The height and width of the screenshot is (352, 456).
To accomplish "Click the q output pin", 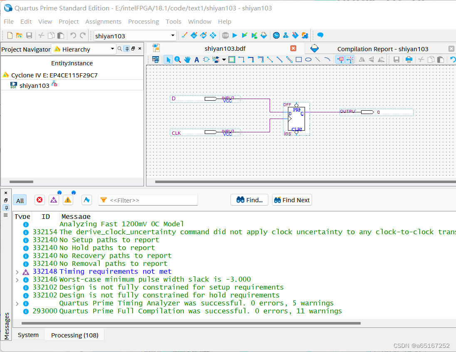I will pyautogui.click(x=376, y=112).
